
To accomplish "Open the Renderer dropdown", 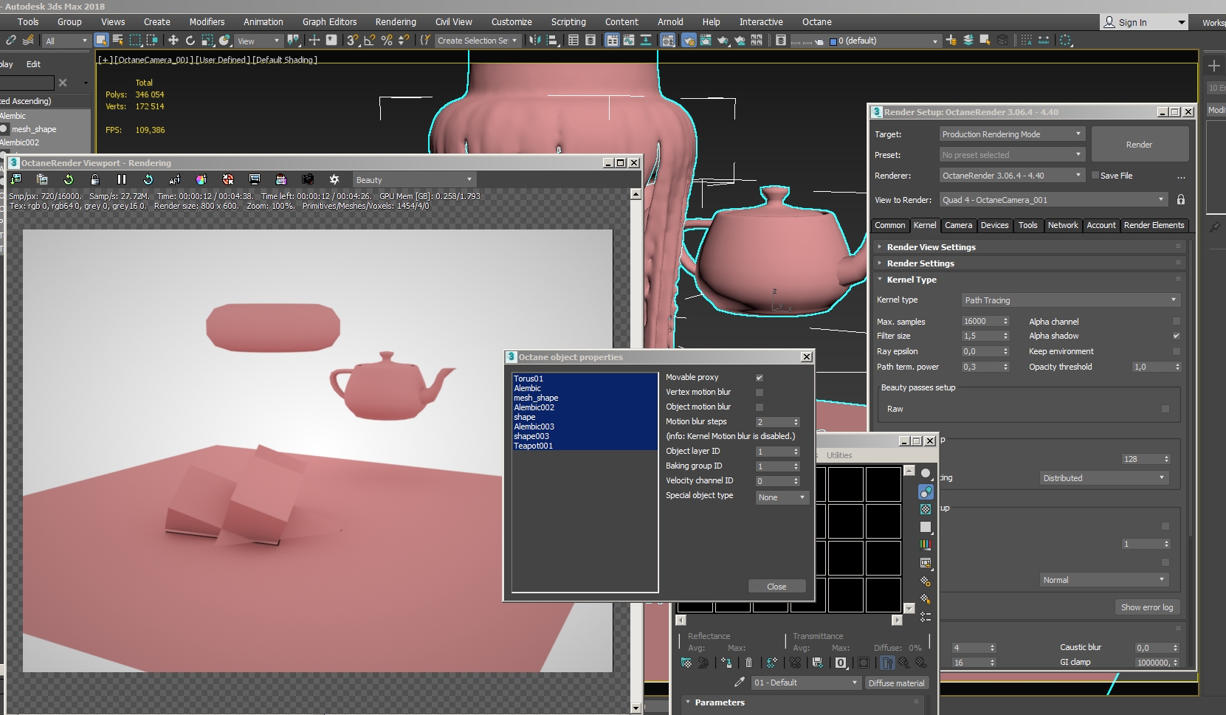I will click(1012, 176).
